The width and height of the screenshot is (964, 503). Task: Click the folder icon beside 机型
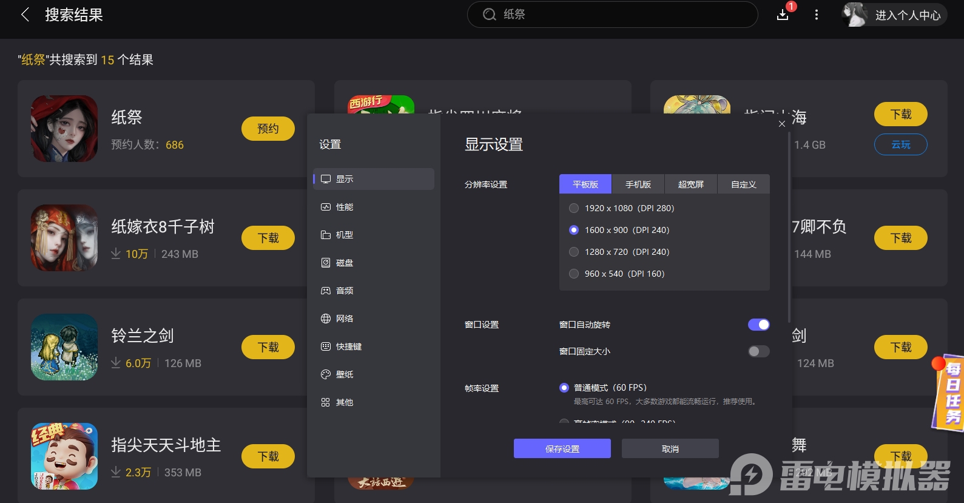point(326,235)
